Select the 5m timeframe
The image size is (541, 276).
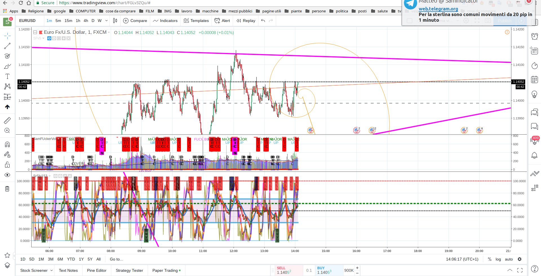tap(58, 21)
